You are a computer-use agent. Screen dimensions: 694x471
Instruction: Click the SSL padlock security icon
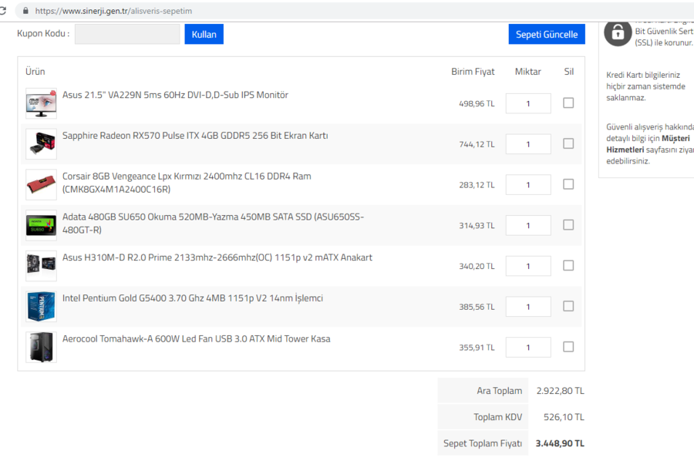pos(618,32)
